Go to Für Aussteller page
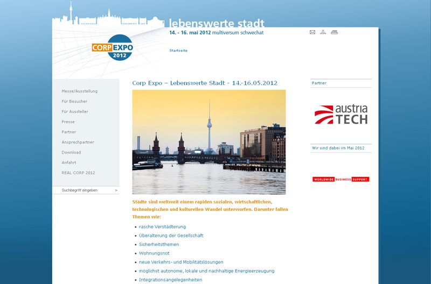Screen dimensions: 431x284 (x=75, y=112)
